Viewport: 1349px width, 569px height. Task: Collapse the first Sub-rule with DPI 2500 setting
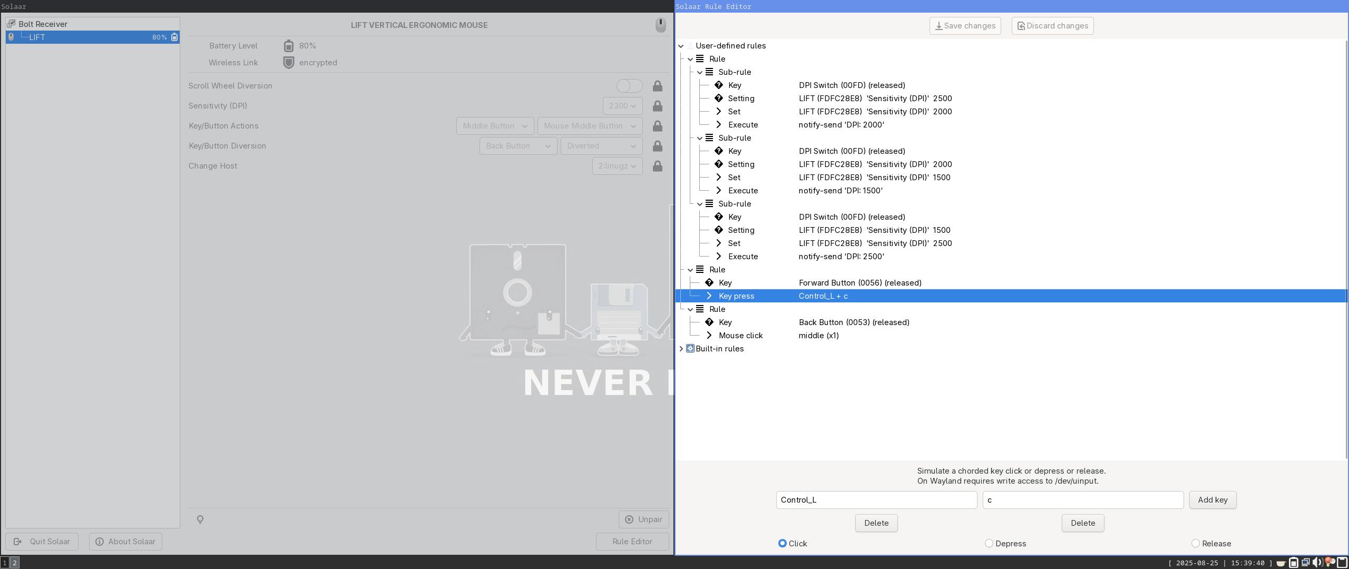point(700,72)
